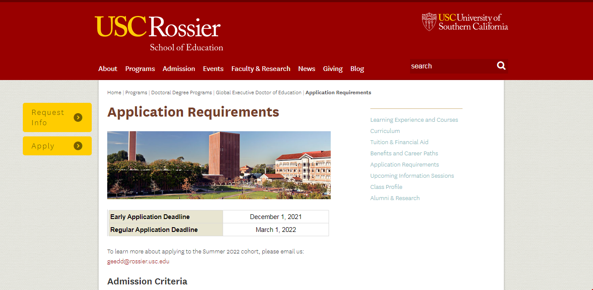593x290 pixels.
Task: Open Global Executive Doctor of Education breadcrumb
Action: tap(258, 93)
